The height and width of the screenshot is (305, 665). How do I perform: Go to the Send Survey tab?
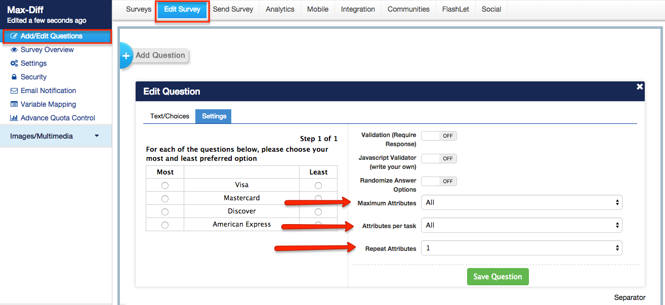233,9
